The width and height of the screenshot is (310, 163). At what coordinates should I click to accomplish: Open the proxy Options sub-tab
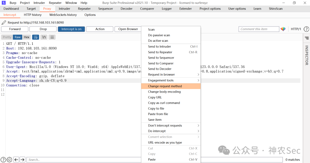(90, 15)
